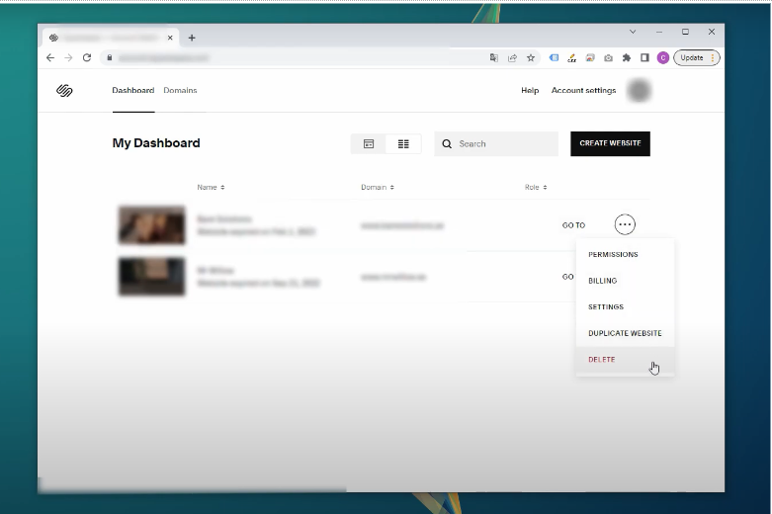The width and height of the screenshot is (772, 514).
Task: Toggle the browser side panel icon
Action: click(x=644, y=58)
